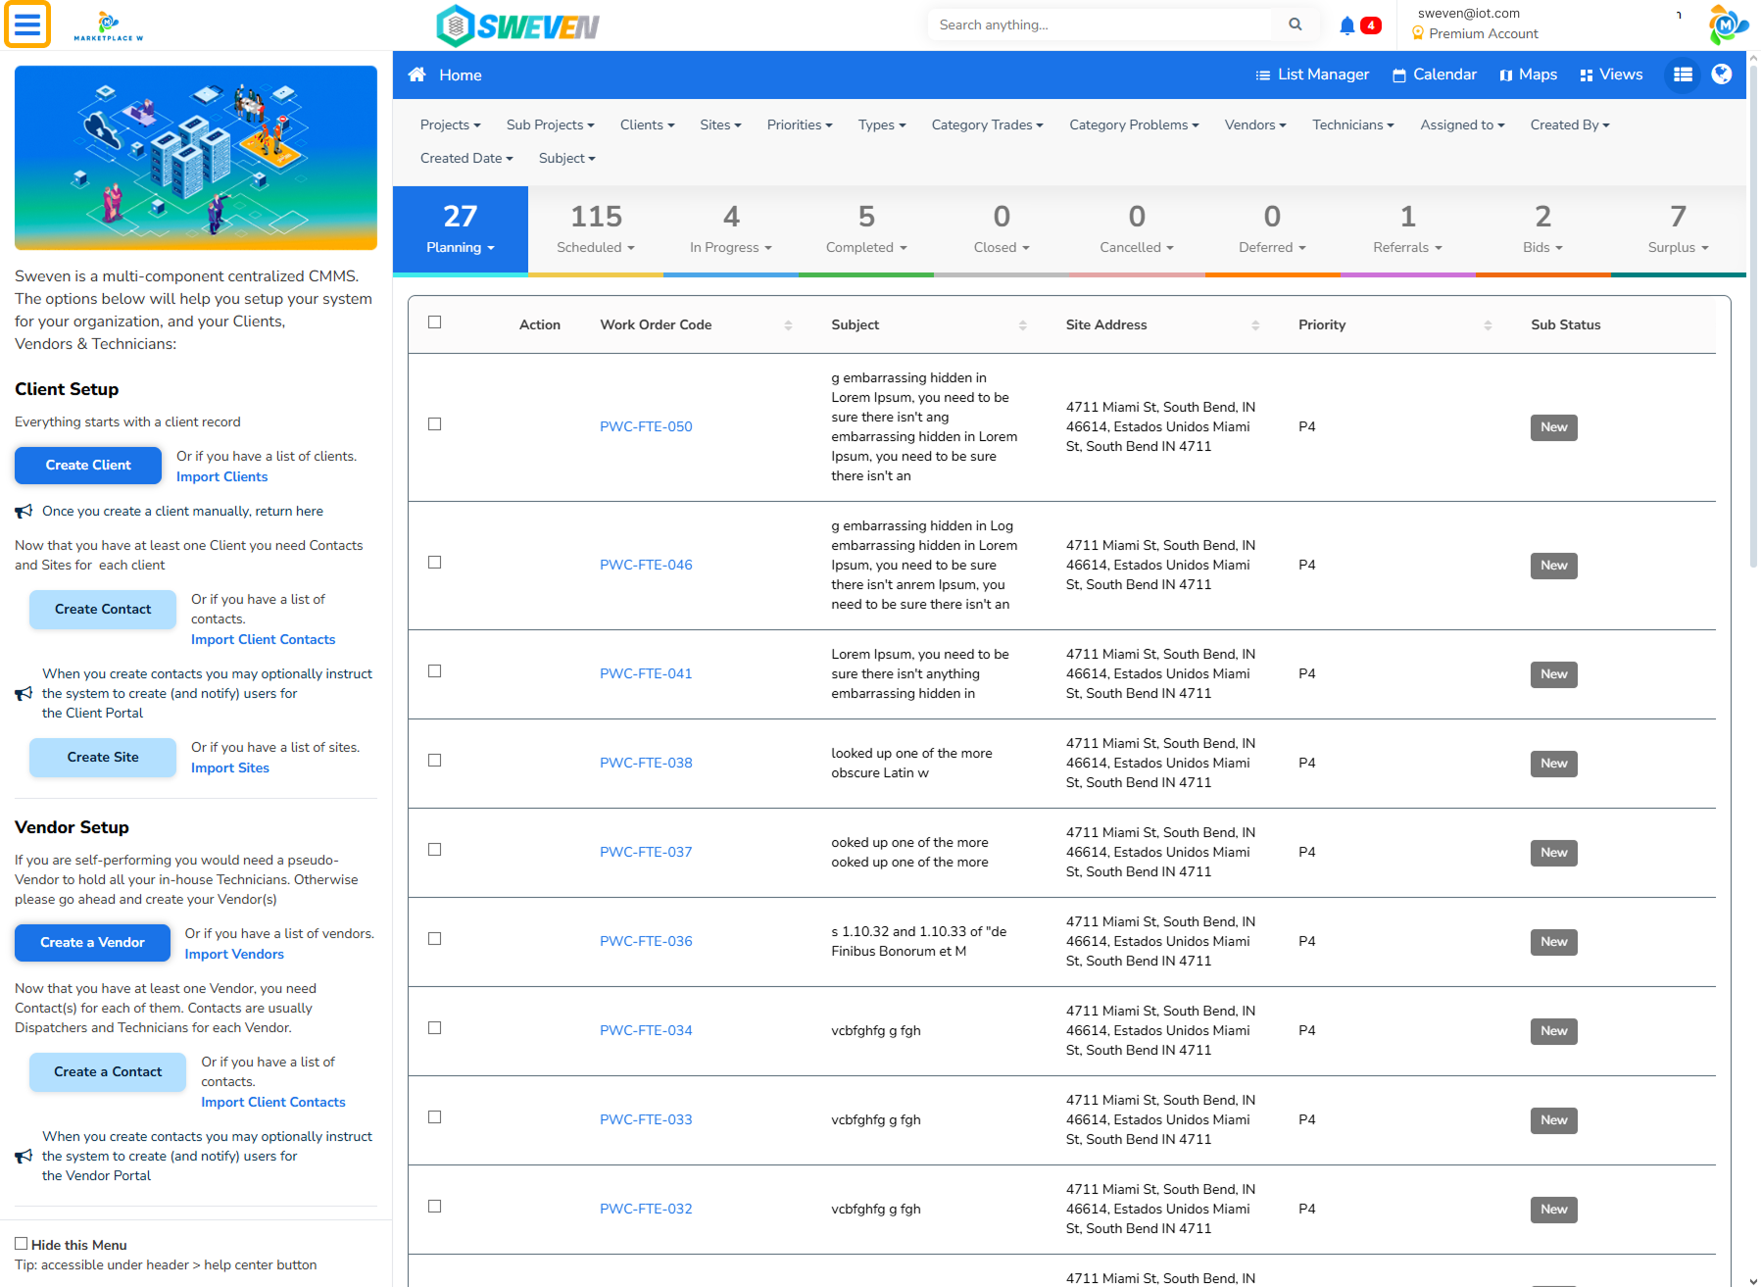Click the Create Contact button
This screenshot has height=1287, width=1761.
(x=103, y=610)
